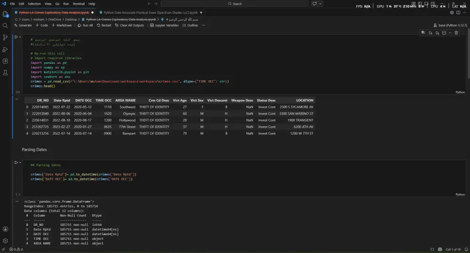Open the Manage gear in activity bar
The image size is (470, 253).
point(5,241)
